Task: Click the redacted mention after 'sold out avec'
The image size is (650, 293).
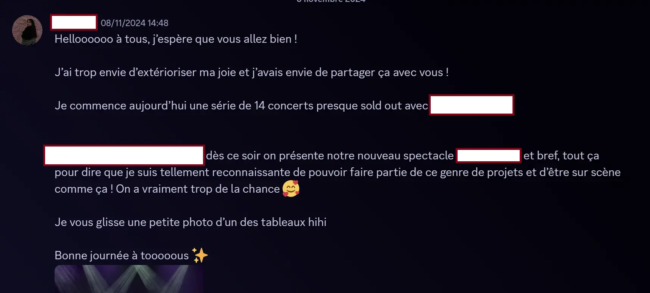Action: (x=471, y=105)
